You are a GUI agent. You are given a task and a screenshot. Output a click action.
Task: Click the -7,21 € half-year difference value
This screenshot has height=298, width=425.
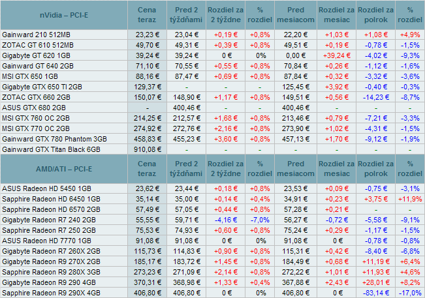[x=376, y=118]
